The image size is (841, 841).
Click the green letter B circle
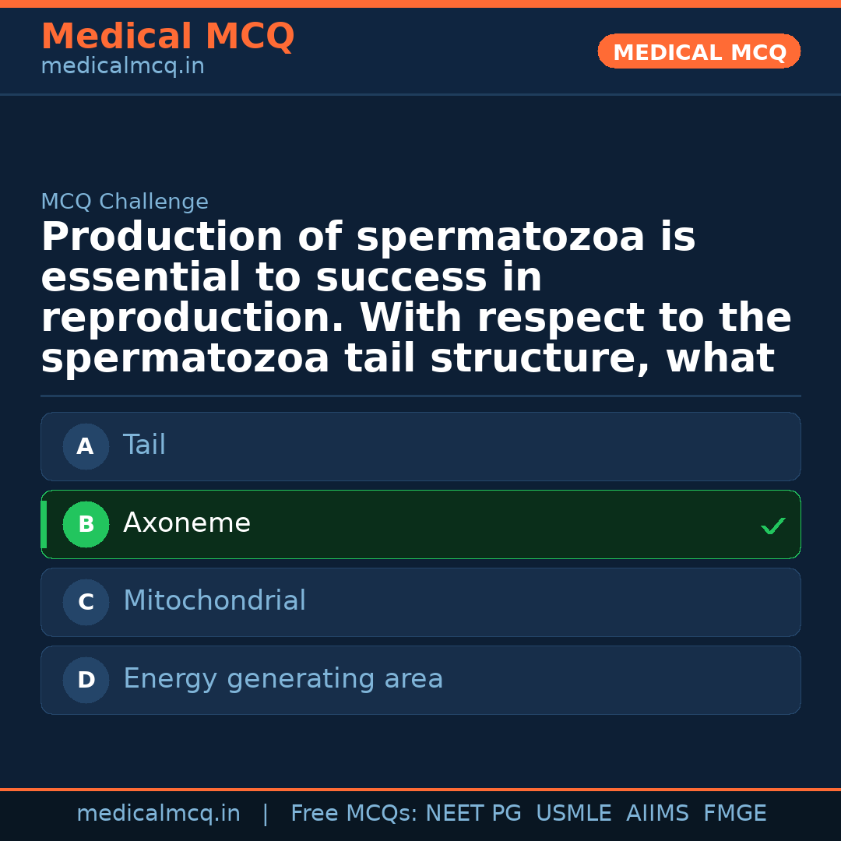pos(86,524)
